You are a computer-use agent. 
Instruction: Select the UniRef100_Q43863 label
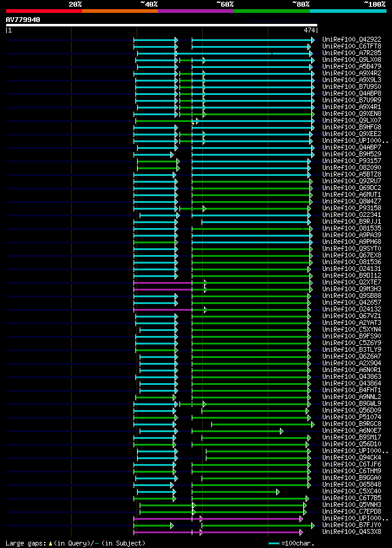coord(352,377)
